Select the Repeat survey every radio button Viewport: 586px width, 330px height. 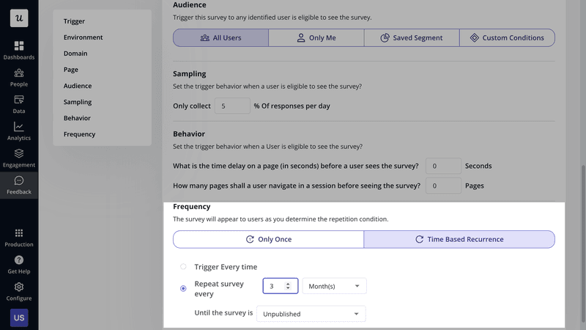(183, 288)
